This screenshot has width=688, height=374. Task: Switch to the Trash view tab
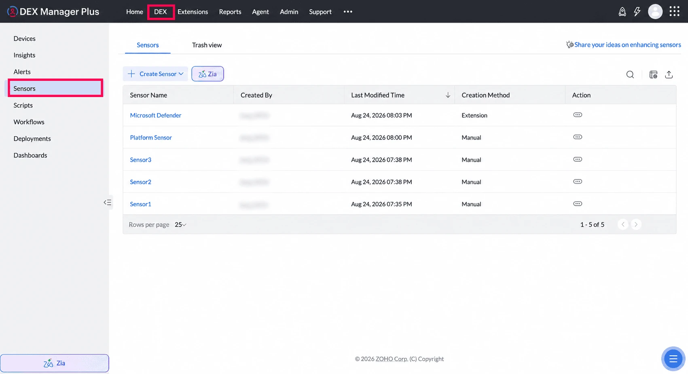click(x=207, y=45)
